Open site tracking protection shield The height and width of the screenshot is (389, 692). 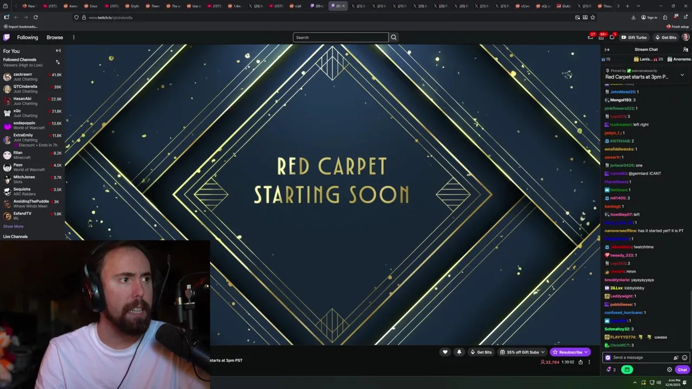coord(76,17)
